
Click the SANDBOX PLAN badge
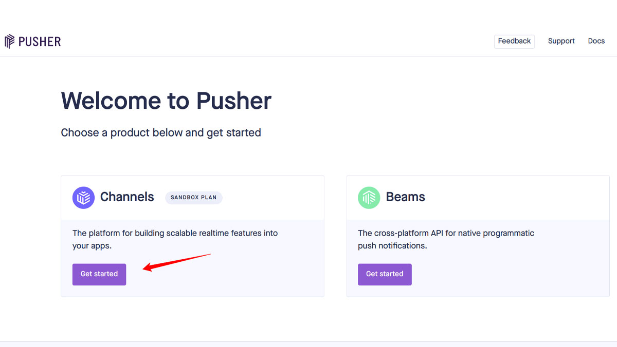click(194, 197)
